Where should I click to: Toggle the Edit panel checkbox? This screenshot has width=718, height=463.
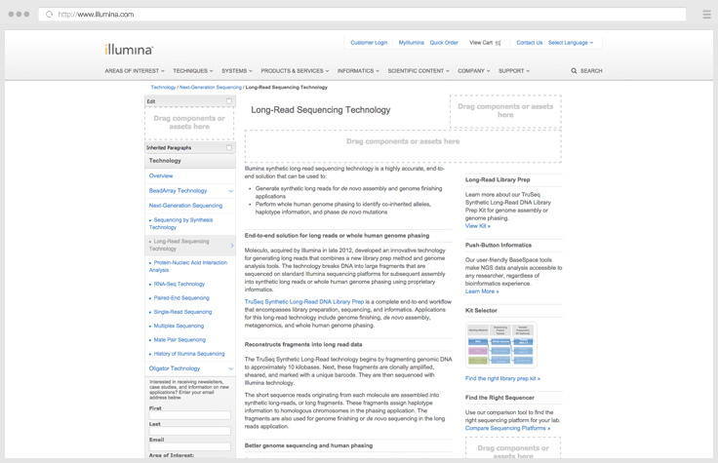coord(229,101)
